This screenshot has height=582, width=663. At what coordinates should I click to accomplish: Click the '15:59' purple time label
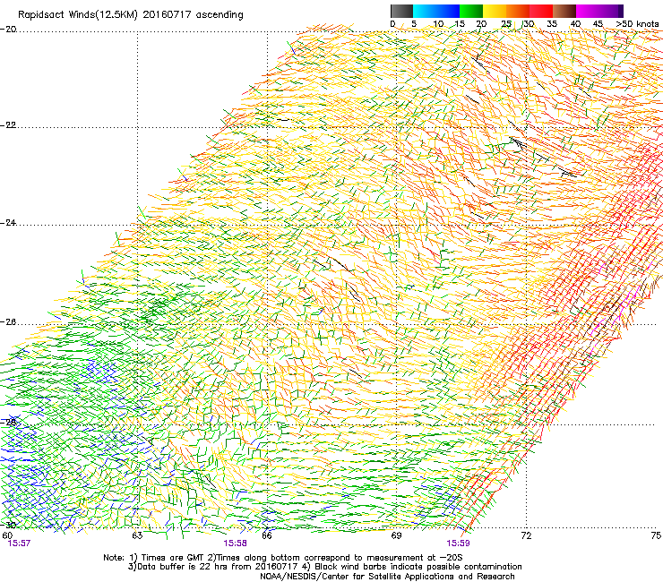[x=458, y=543]
